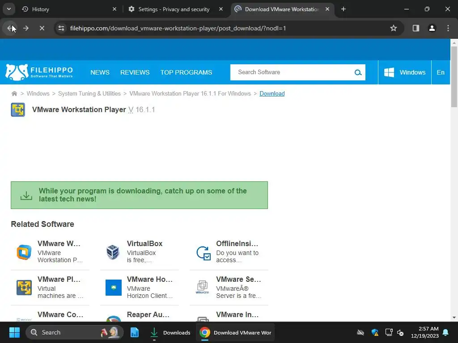Open the REVIEWS menu item

click(135, 72)
